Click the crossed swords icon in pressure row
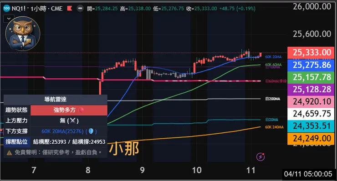 (x=73, y=121)
